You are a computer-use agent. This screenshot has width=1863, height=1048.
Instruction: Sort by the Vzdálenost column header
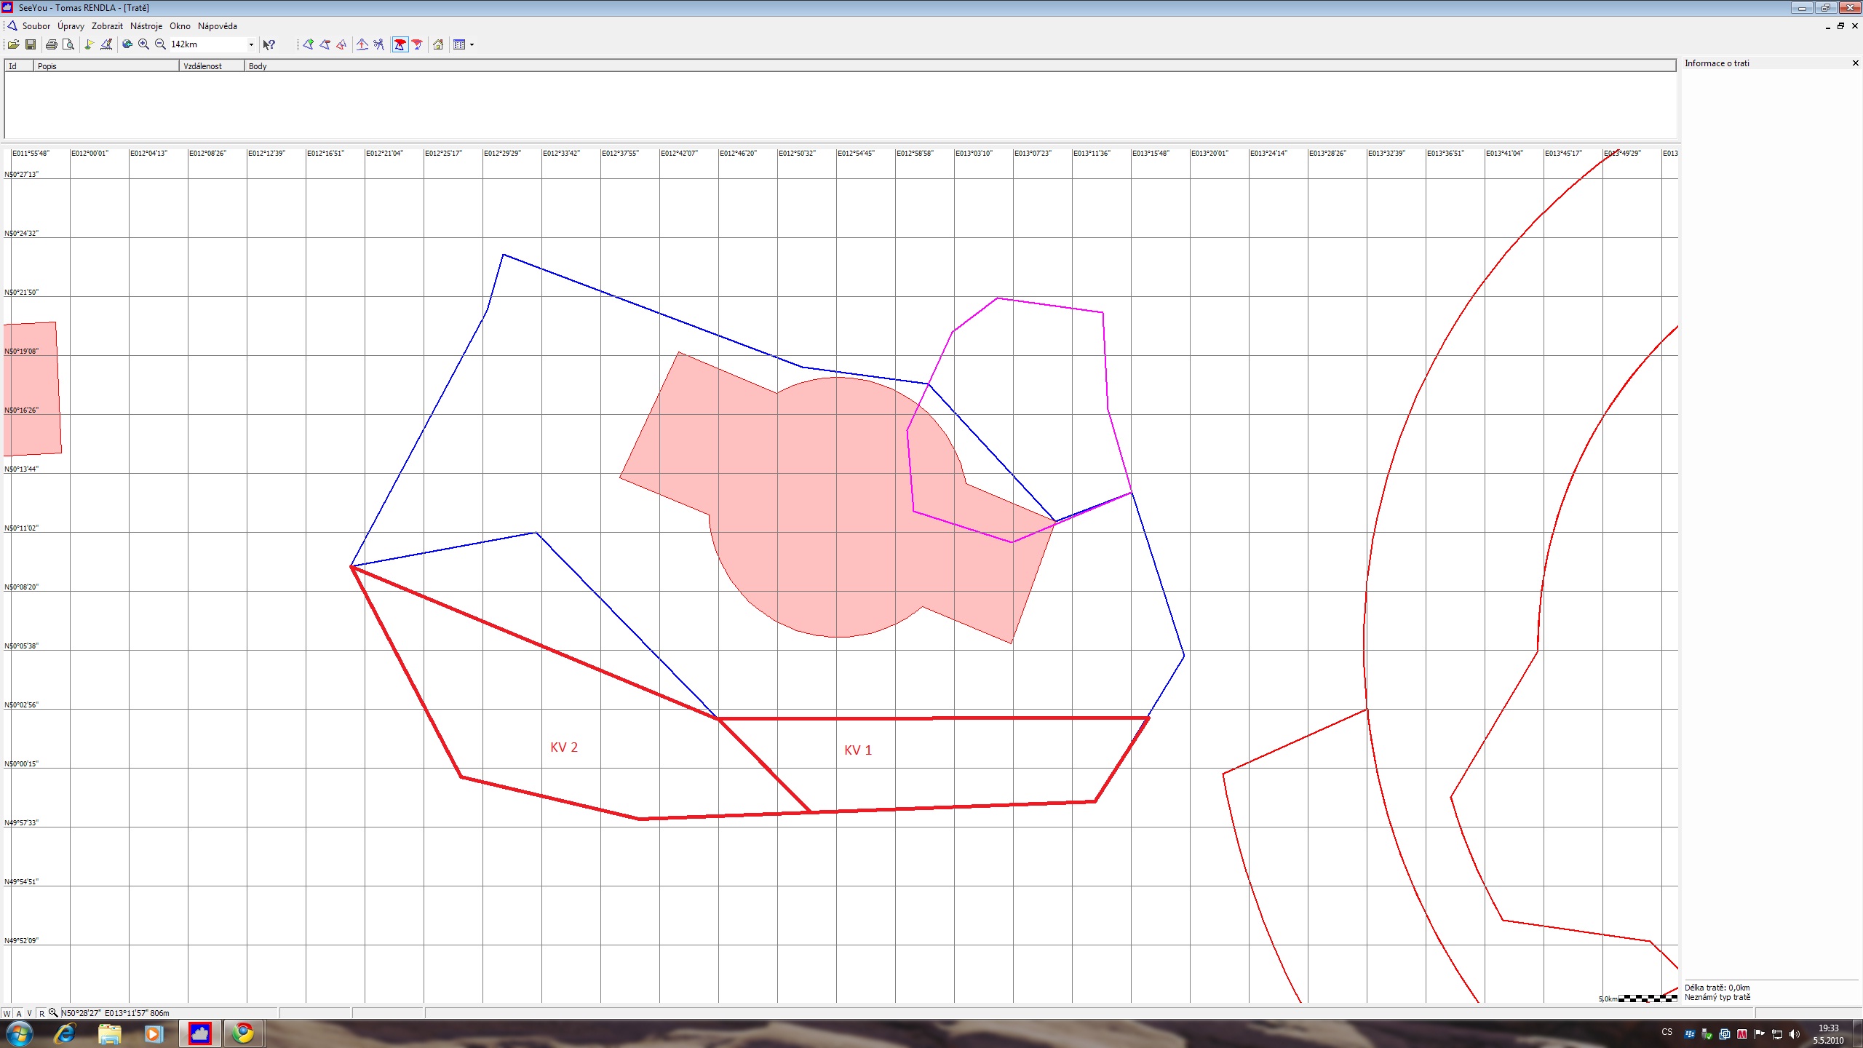pos(212,65)
